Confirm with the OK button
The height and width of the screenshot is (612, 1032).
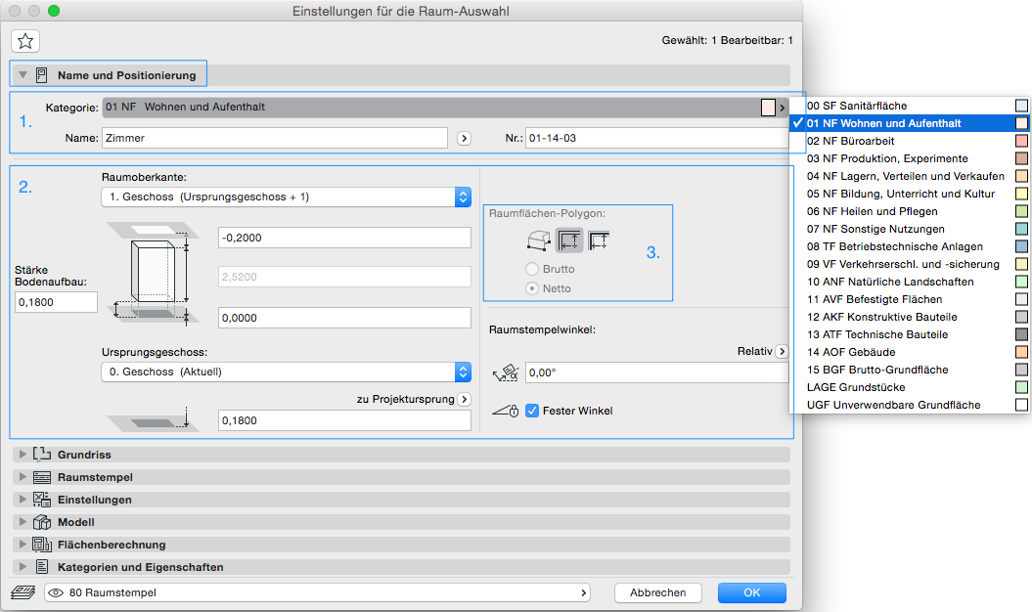pos(751,592)
